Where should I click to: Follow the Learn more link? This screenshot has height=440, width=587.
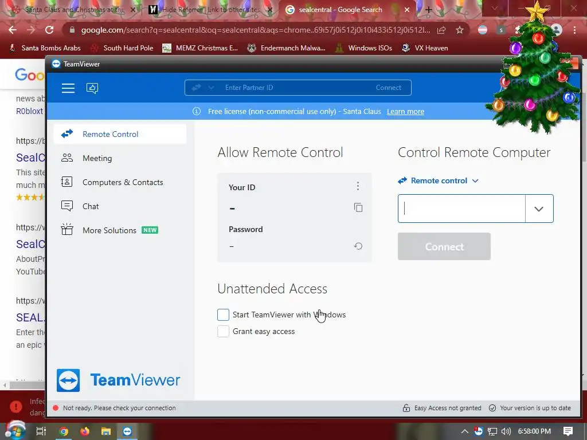[405, 112]
